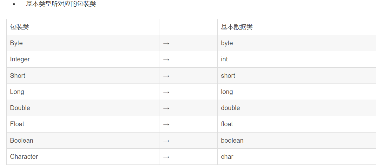Click the Short wrapper class cell

tap(83, 76)
